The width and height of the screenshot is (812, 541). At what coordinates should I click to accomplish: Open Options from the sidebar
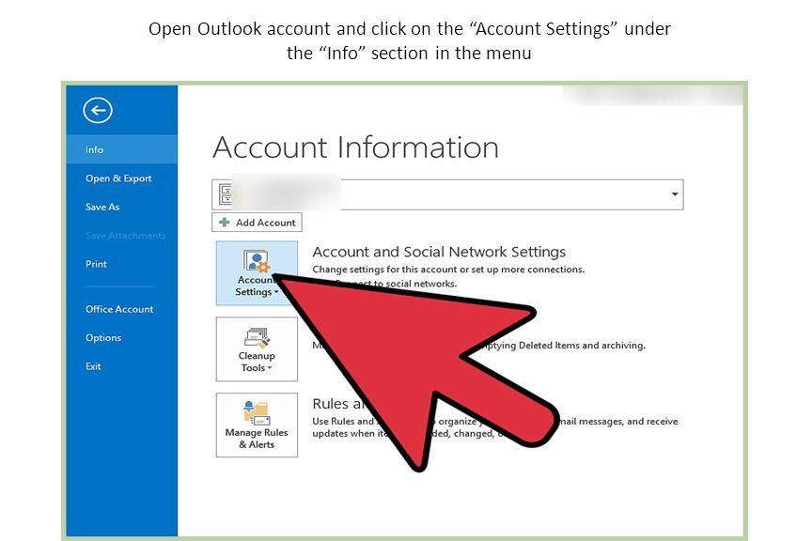tap(103, 337)
